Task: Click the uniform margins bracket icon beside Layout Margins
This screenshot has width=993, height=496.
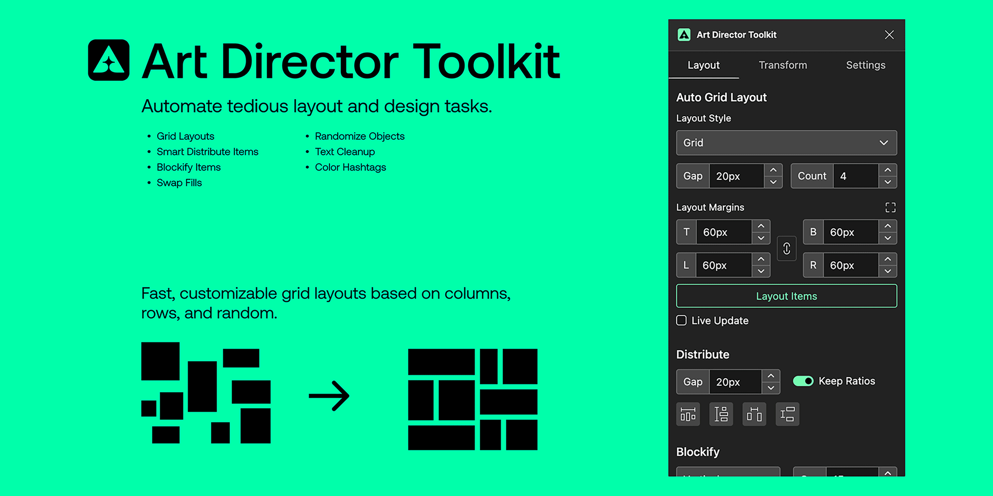Action: pos(891,207)
